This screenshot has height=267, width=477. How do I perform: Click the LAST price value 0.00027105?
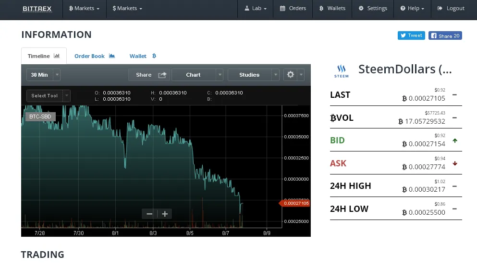coord(424,98)
